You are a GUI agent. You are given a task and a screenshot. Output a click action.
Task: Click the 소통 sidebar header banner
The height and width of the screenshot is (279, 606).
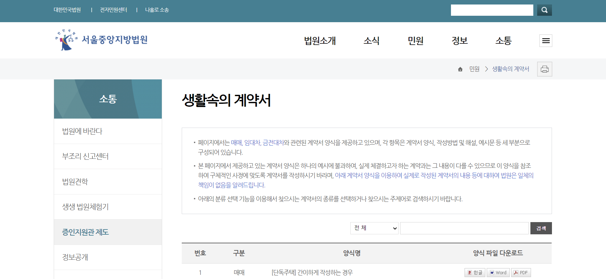click(x=108, y=99)
